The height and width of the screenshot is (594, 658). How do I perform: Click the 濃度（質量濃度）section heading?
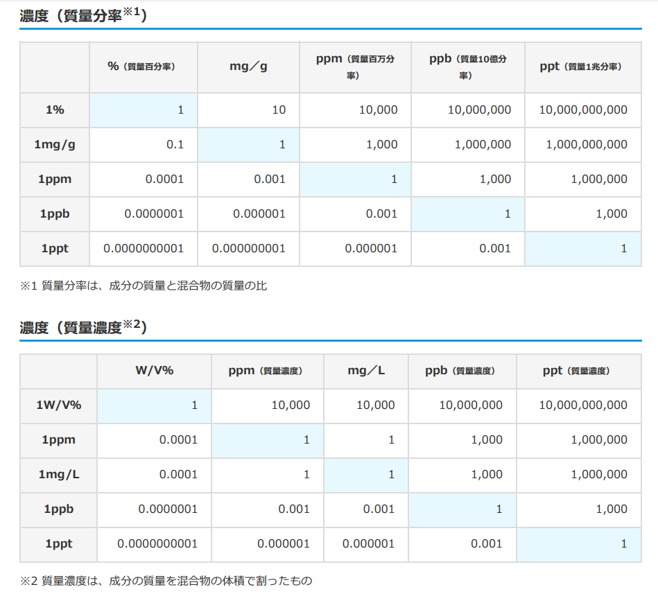point(83,327)
